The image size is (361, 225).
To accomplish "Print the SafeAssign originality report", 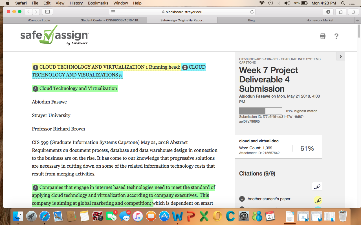I will tap(323, 36).
